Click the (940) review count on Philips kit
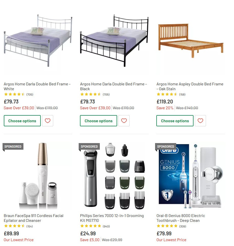The image size is (234, 246). [x=106, y=226]
